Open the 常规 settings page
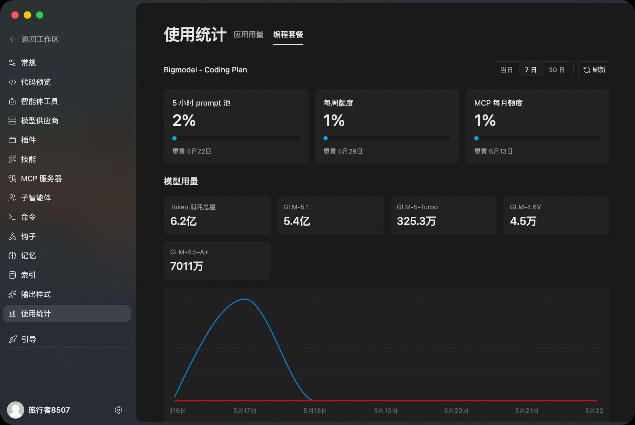 (x=67, y=63)
